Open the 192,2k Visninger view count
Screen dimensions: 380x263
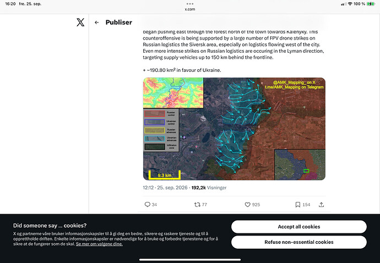click(x=209, y=188)
